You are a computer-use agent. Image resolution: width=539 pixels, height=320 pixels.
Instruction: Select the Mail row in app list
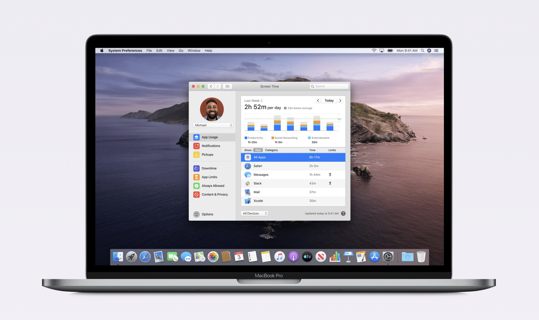(x=293, y=192)
